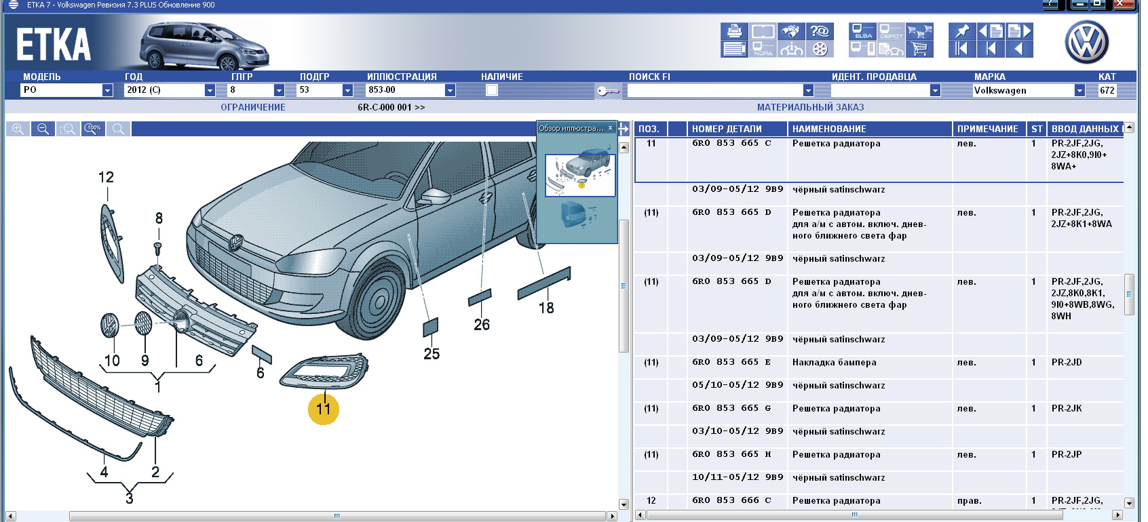The width and height of the screenshot is (1148, 522).
Task: Go to next illustration page icon
Action: click(1019, 31)
